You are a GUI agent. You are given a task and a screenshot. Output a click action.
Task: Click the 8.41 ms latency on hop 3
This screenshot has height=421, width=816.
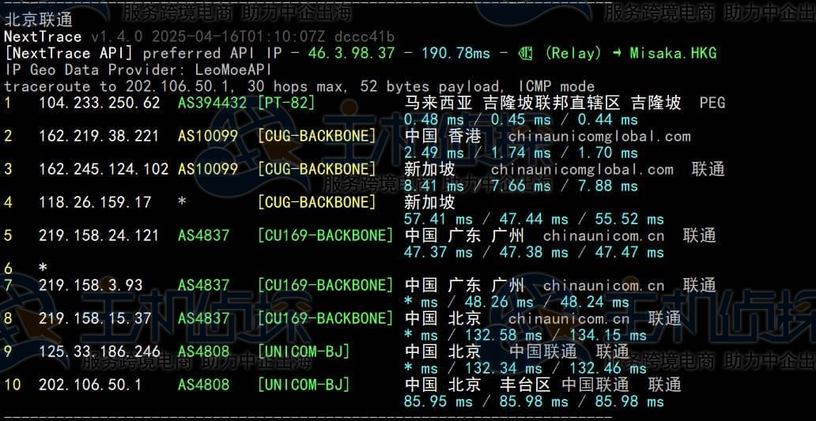tap(434, 186)
